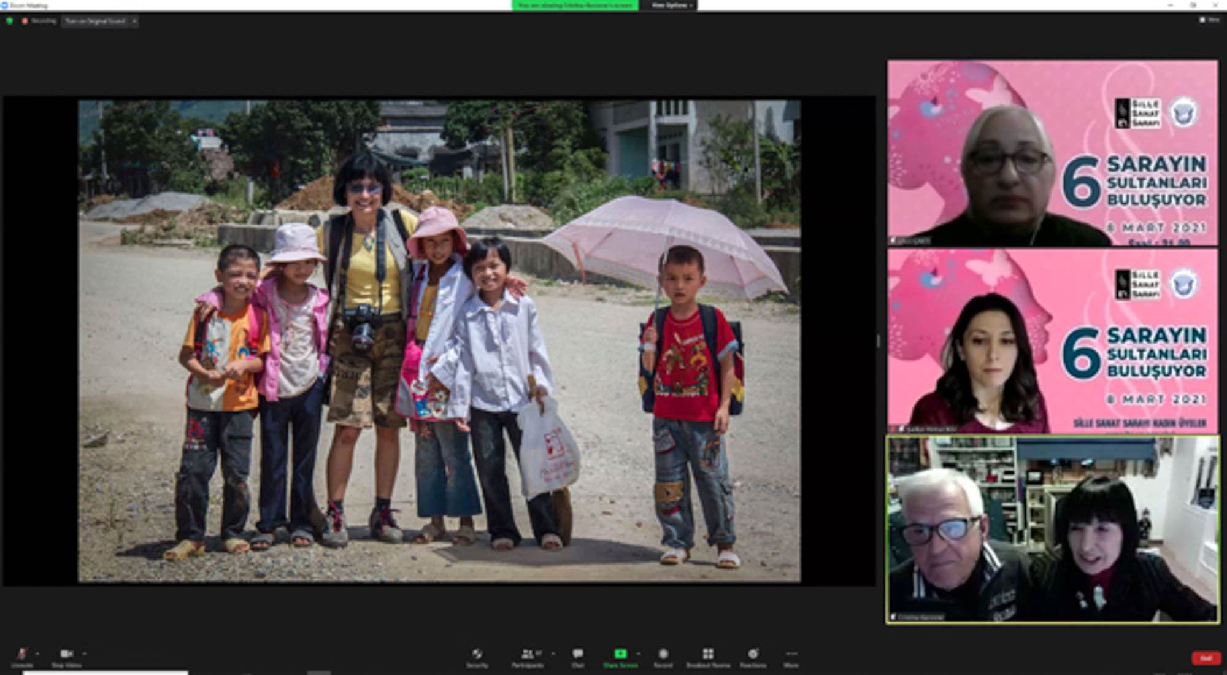Image resolution: width=1227 pixels, height=675 pixels.
Task: Expand the Share Screen options arrow
Action: click(x=638, y=654)
